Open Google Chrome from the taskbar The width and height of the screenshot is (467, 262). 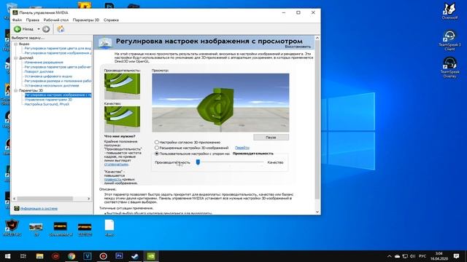[72, 256]
